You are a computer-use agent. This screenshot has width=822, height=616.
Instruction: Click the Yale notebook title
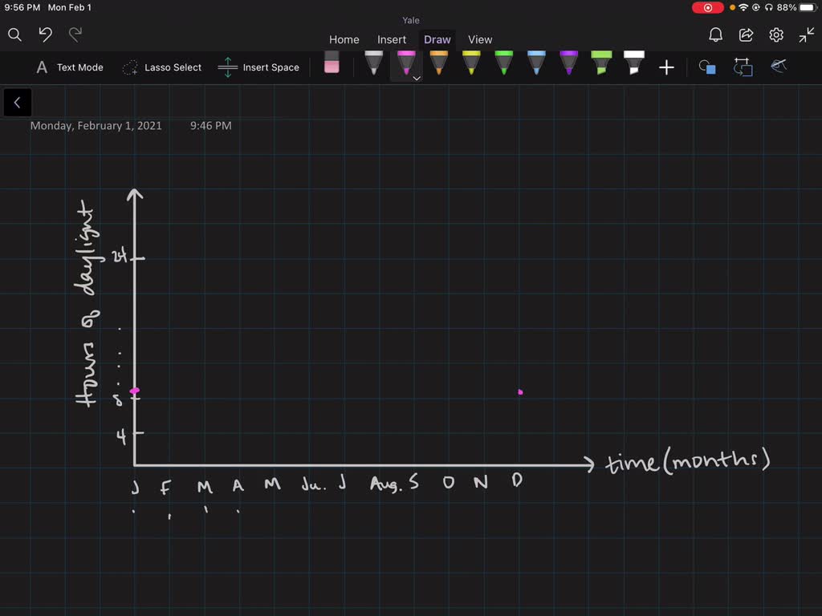410,20
